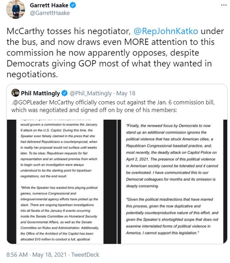Image resolution: width=230 pixels, height=263 pixels.
Task: Click the verified badge beside Garrett Haake
Action: [72, 5]
